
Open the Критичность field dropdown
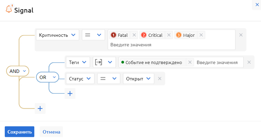tap(57, 35)
